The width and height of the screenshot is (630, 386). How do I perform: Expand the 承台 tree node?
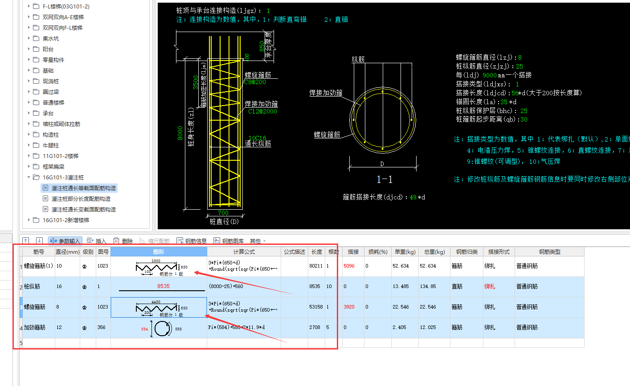click(x=29, y=113)
